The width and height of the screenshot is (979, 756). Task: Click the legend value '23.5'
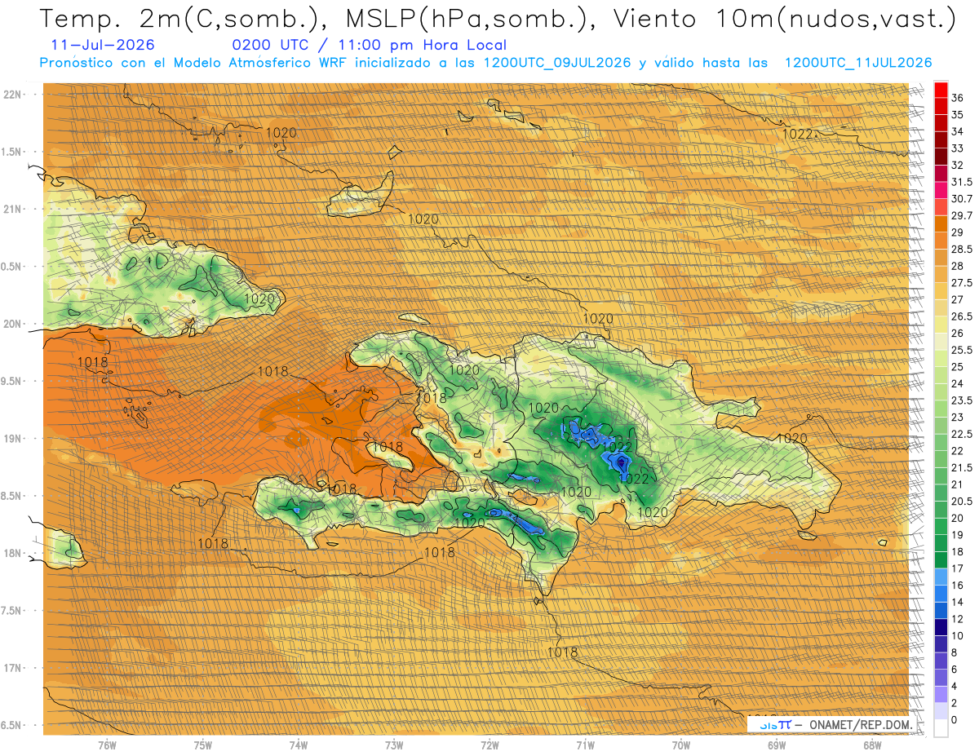[962, 400]
